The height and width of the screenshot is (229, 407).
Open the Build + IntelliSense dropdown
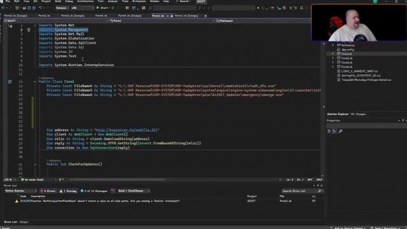134,191
